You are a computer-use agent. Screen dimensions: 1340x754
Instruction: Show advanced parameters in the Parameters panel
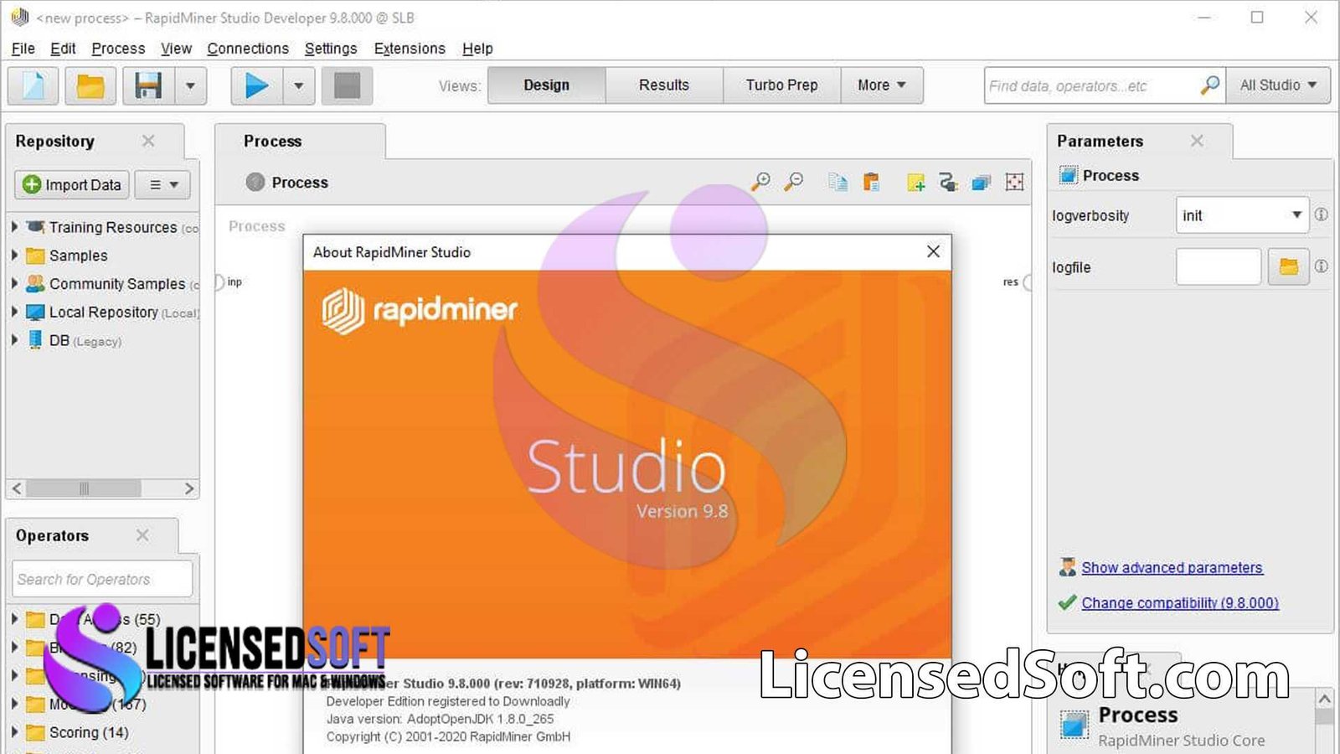click(1172, 567)
